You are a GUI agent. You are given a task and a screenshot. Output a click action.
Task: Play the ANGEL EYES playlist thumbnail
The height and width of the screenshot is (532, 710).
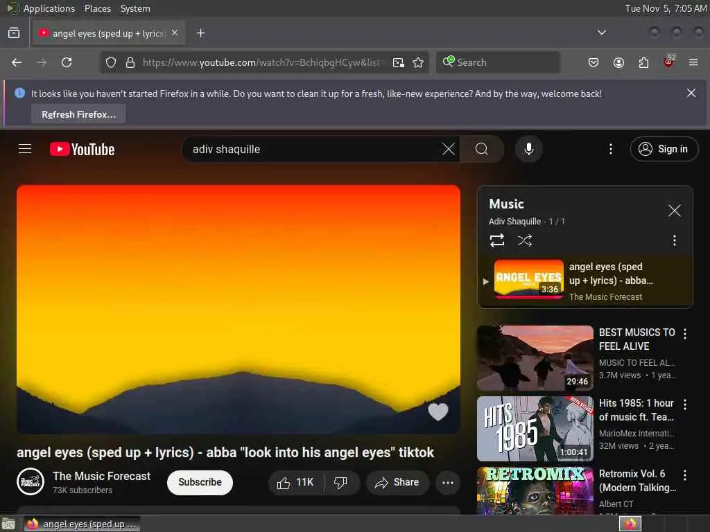pyautogui.click(x=528, y=279)
